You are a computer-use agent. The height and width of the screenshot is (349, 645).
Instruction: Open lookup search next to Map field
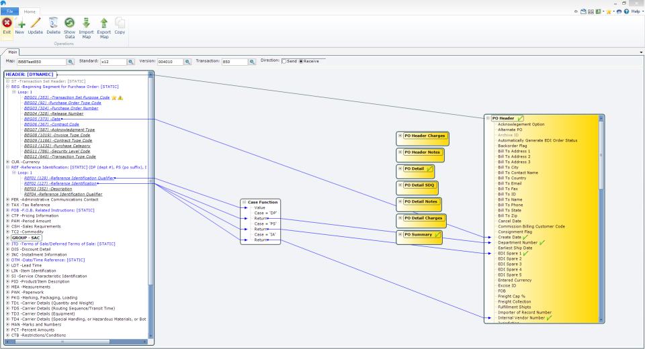point(71,62)
